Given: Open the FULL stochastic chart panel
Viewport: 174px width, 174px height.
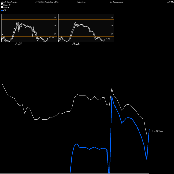Looking at the screenshot, I should [x=86, y=28].
